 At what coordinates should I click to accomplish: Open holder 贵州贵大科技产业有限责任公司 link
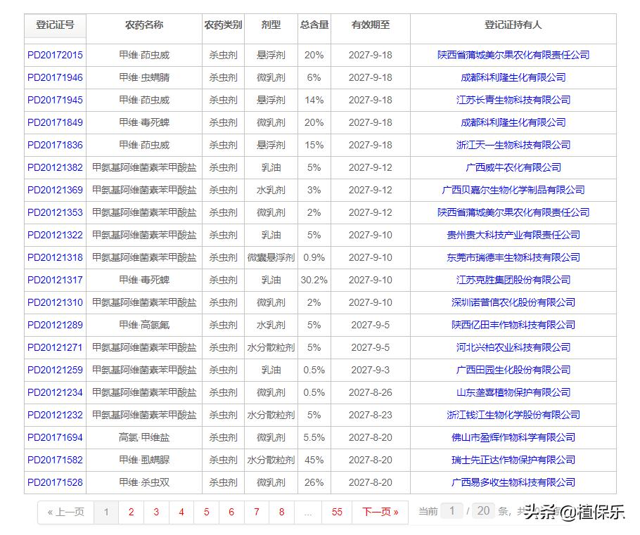point(513,235)
